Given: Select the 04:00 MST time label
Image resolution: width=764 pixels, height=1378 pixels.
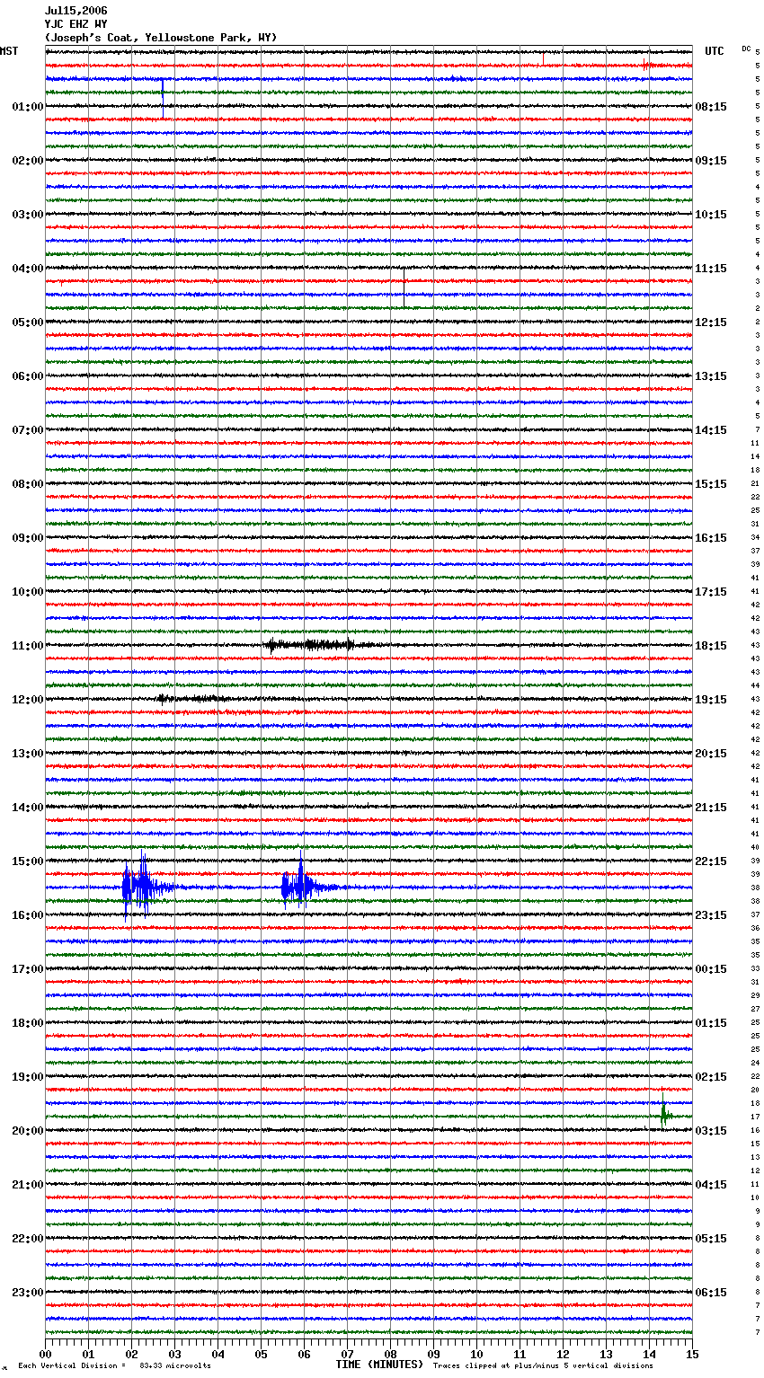Looking at the screenshot, I should pos(27,269).
